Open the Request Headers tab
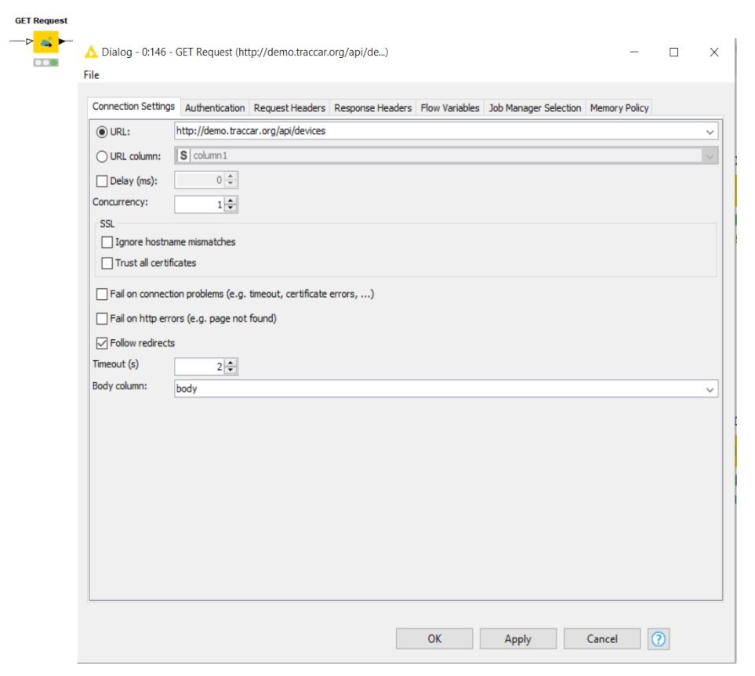Image resolution: width=755 pixels, height=676 pixels. 289,108
